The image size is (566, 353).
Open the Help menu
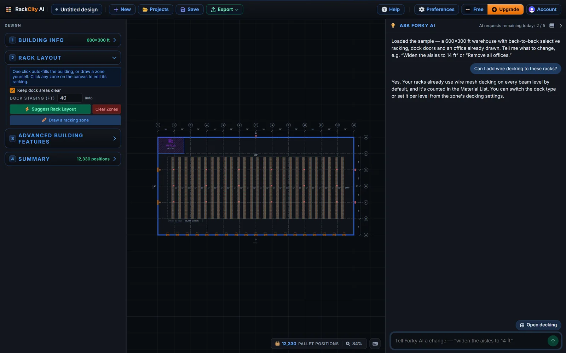point(391,10)
